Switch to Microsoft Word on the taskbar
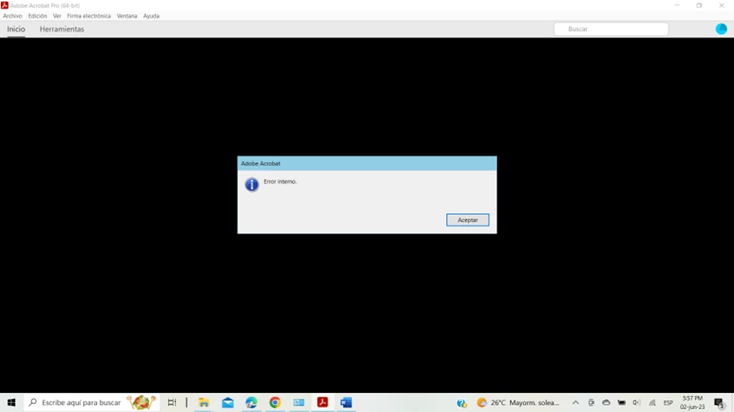This screenshot has width=734, height=412. click(x=346, y=402)
